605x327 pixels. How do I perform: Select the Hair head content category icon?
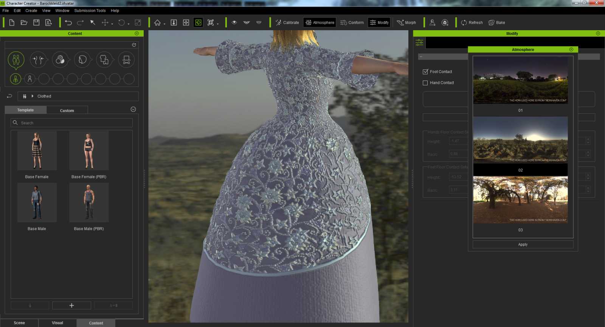82,60
